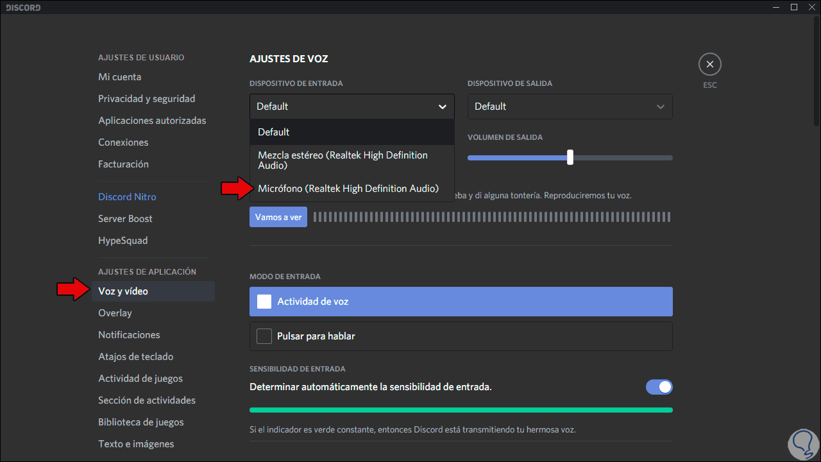Open 'Discord Nitro' settings
Viewport: 821px width, 462px height.
[127, 196]
